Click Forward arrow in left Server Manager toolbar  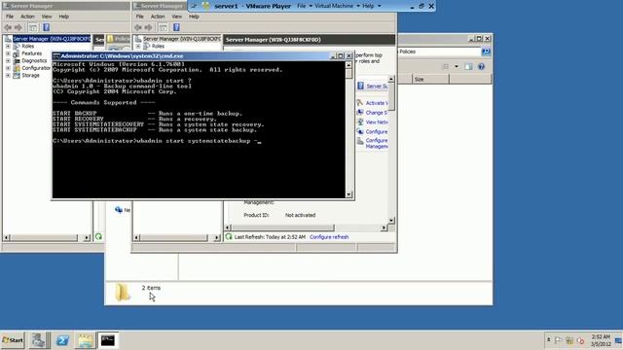click(18, 27)
